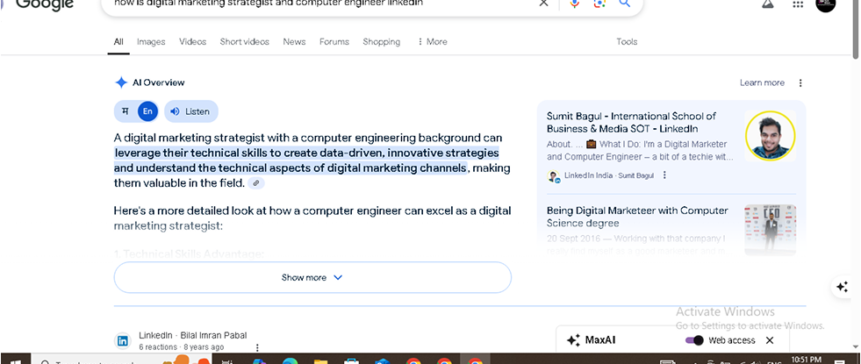861x364 pixels.
Task: Click the blue magnifier search icon
Action: pos(624,4)
